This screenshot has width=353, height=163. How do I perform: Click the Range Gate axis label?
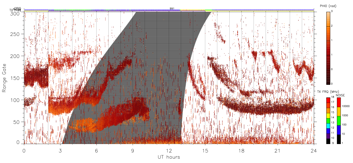pos(4,78)
